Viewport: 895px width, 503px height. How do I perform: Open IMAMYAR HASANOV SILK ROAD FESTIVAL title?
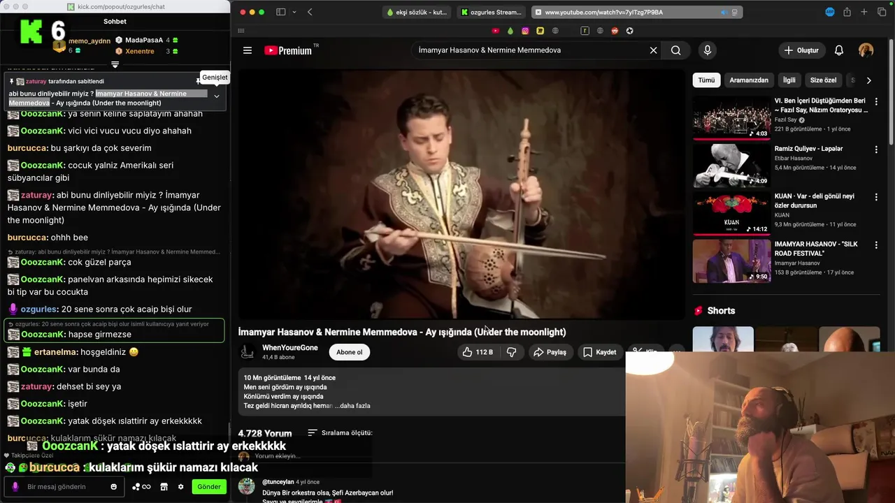[817, 249]
